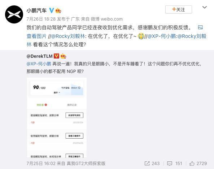This screenshot has height=169, width=214.
Task: Open the attached score screenshot thumbnail
Action: (x=57, y=118)
